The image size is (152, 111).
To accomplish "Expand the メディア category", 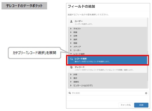I will pos(107,47).
